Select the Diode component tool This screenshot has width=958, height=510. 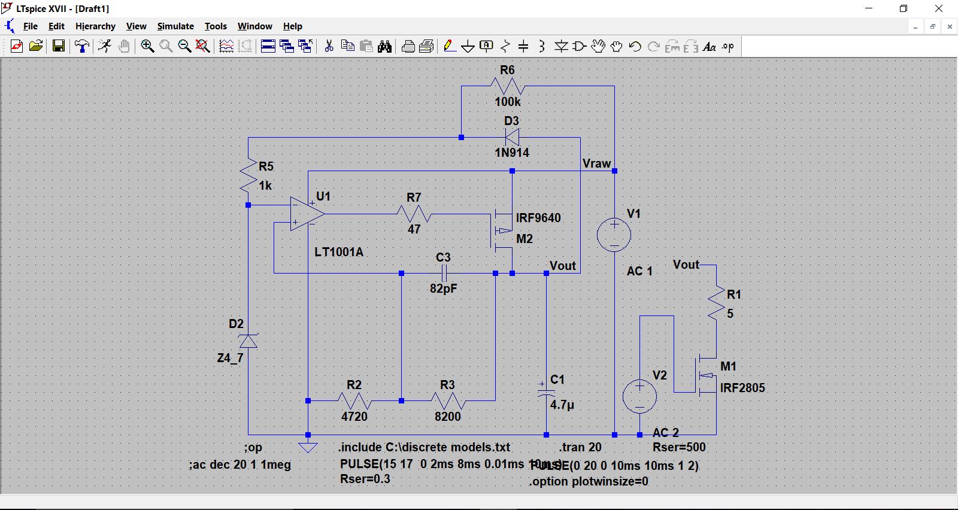pos(561,46)
